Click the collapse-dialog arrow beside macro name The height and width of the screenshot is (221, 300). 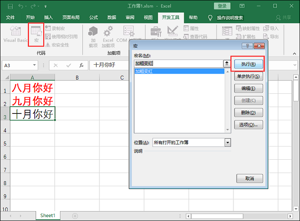click(x=227, y=63)
